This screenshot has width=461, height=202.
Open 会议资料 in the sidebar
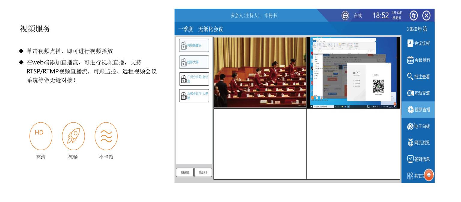click(x=418, y=60)
